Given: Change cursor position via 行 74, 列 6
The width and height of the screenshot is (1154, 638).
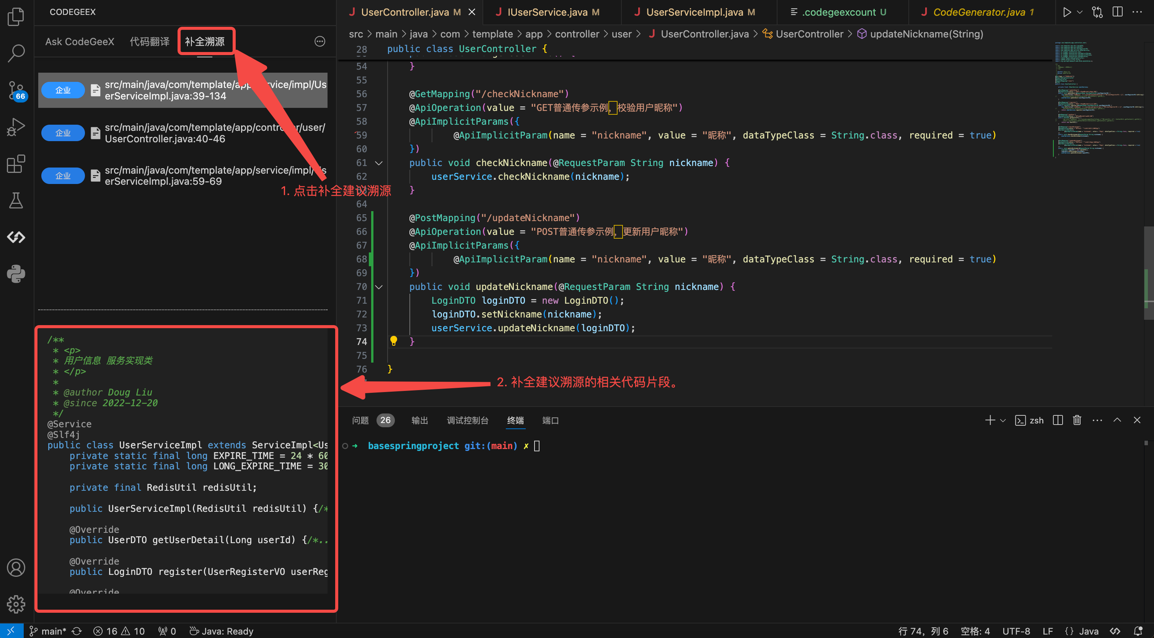Looking at the screenshot, I should [923, 631].
